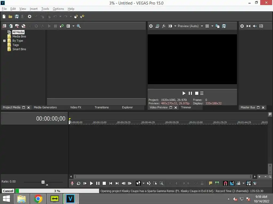Select the Normal Edit tool
Image resolution: width=273 pixels, height=204 pixels.
[138, 183]
